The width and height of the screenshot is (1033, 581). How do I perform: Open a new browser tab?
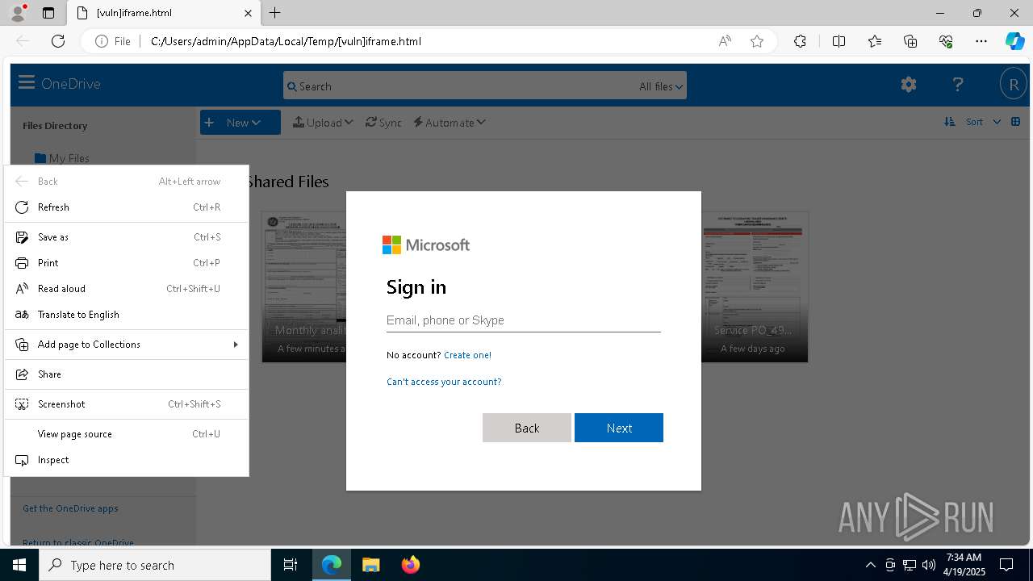tap(275, 13)
